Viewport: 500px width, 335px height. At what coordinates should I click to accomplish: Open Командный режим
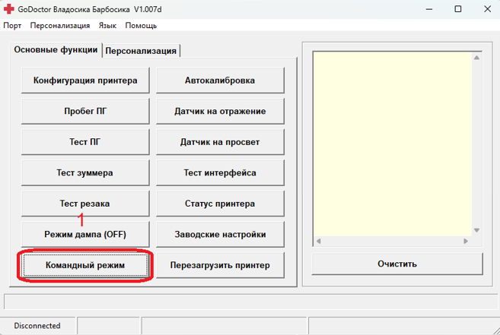pyautogui.click(x=85, y=265)
